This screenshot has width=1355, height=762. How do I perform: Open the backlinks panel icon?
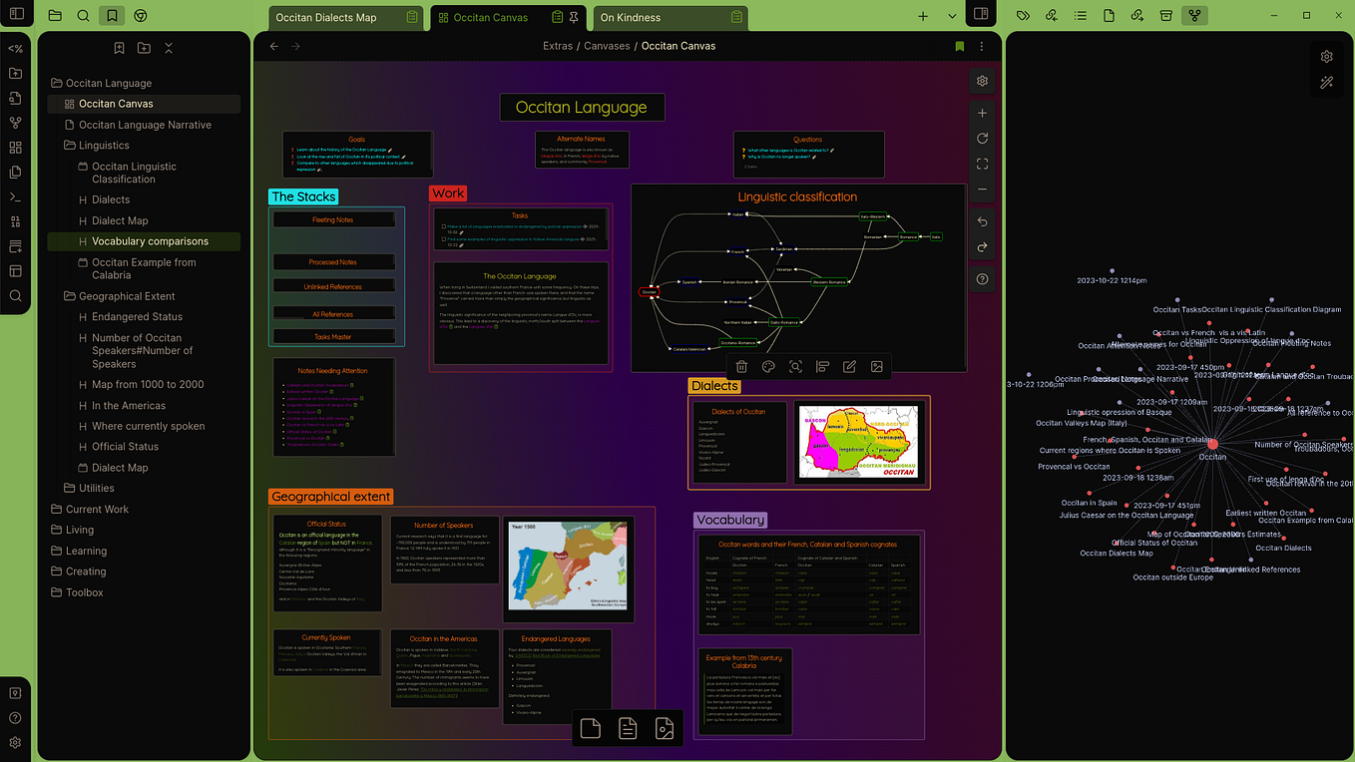click(x=1050, y=16)
